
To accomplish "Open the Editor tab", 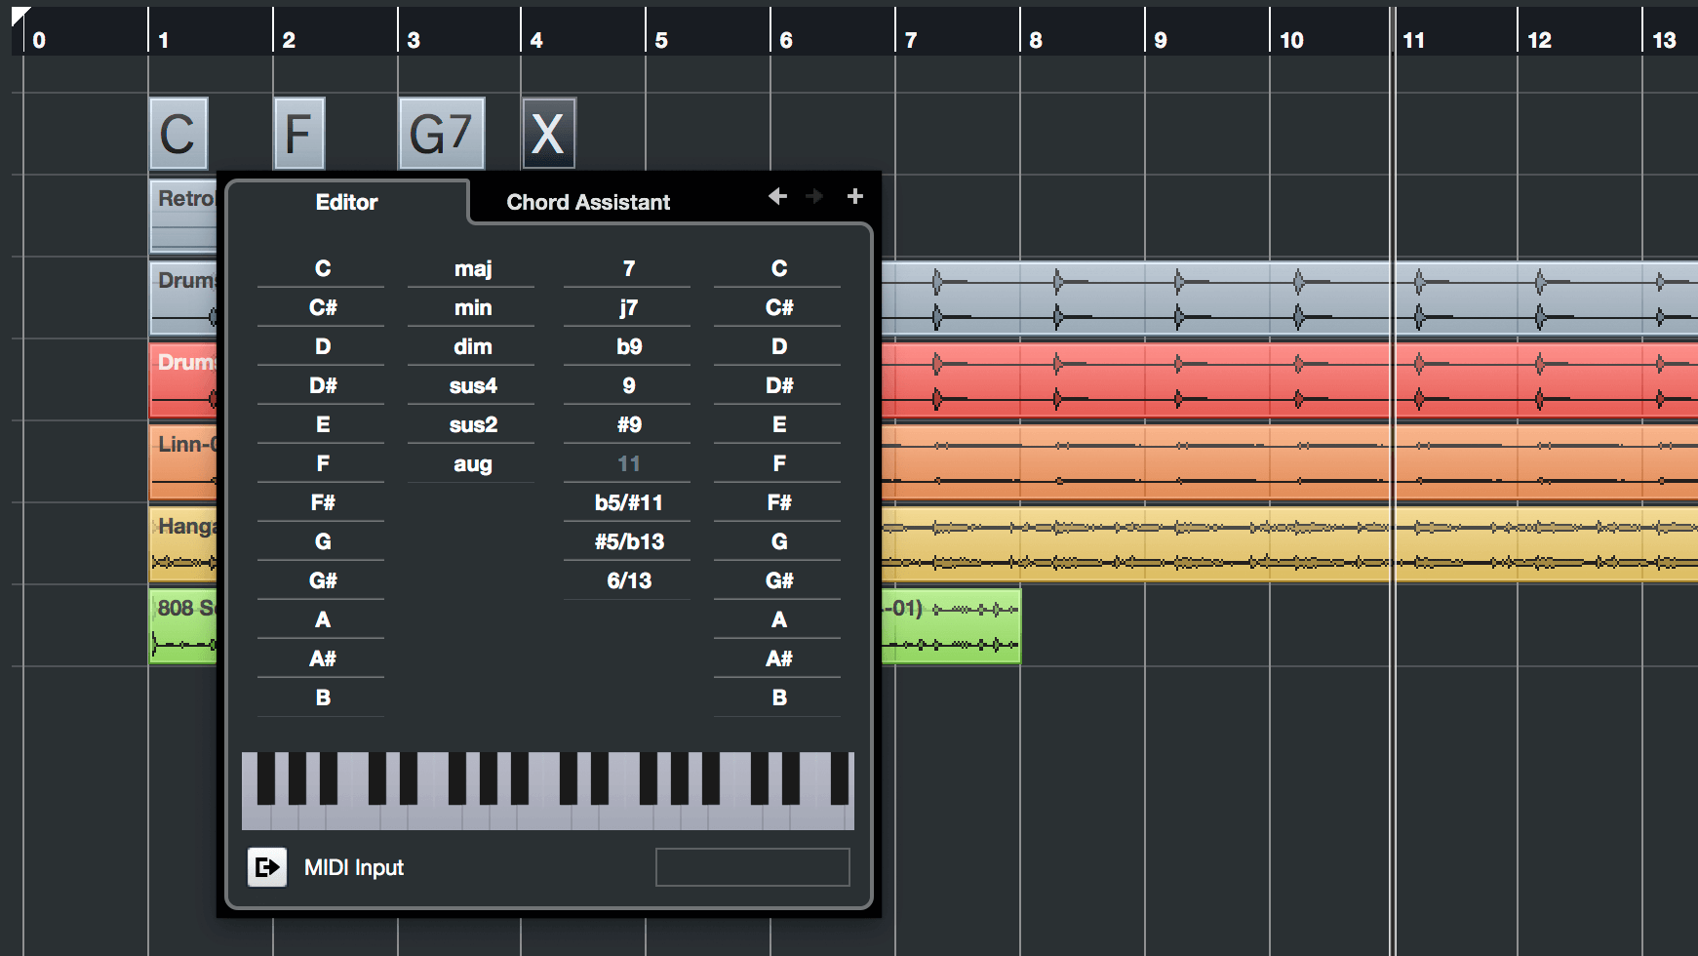I will pos(346,202).
